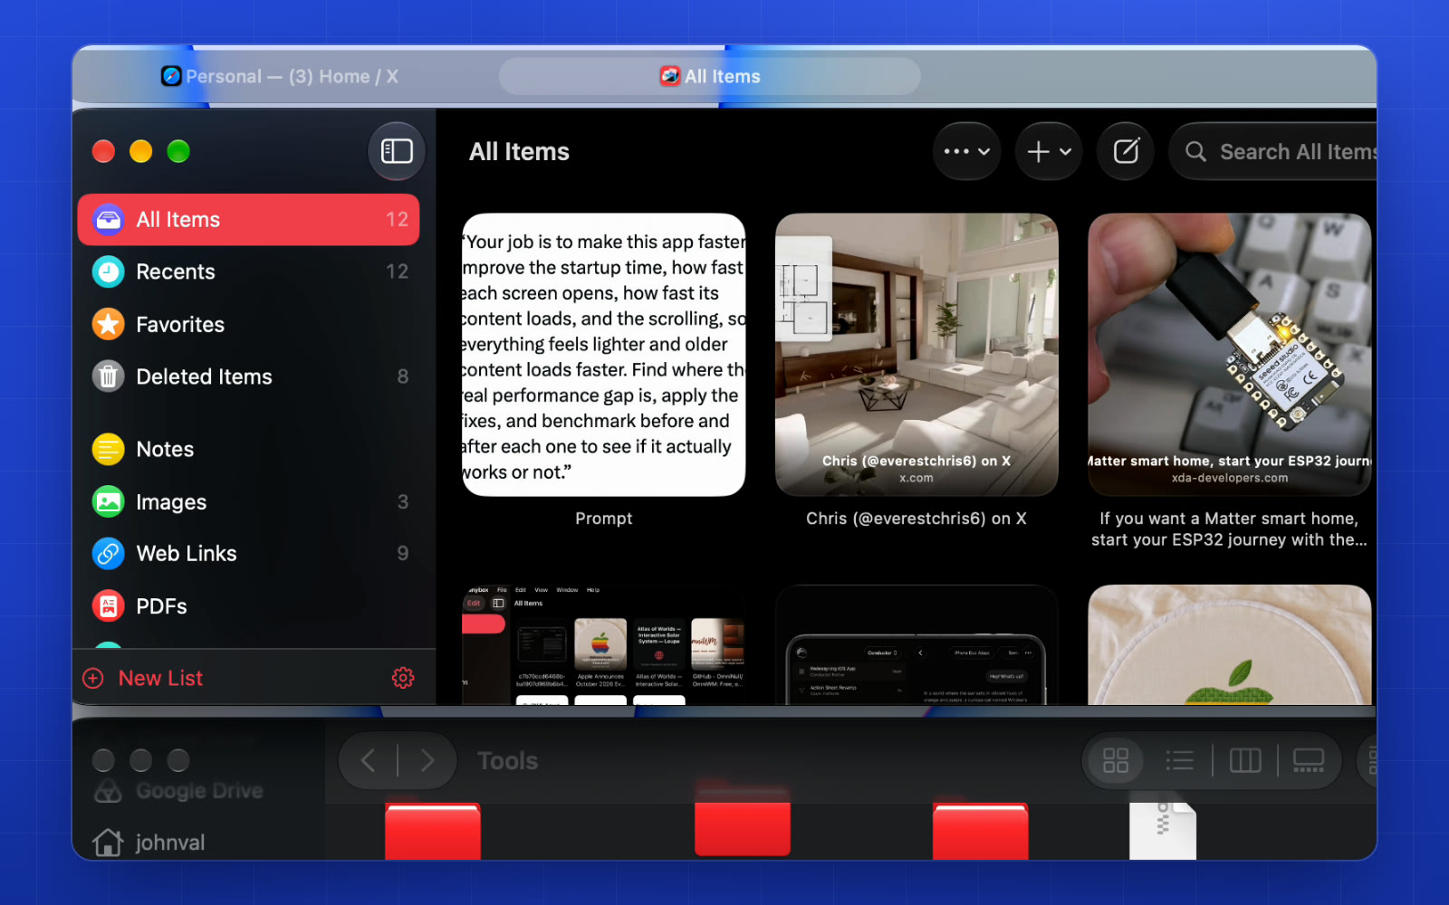The image size is (1449, 905).
Task: Switch Finder to list view
Action: pos(1179,760)
